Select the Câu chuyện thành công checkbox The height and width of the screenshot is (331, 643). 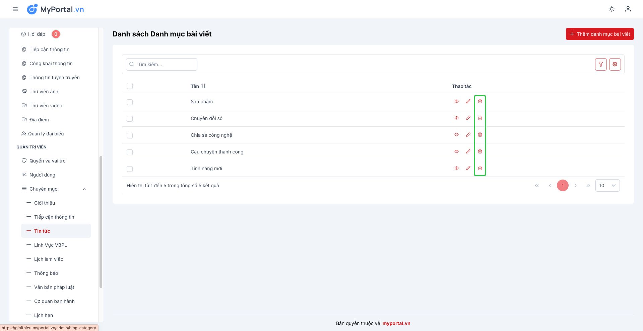tap(130, 152)
